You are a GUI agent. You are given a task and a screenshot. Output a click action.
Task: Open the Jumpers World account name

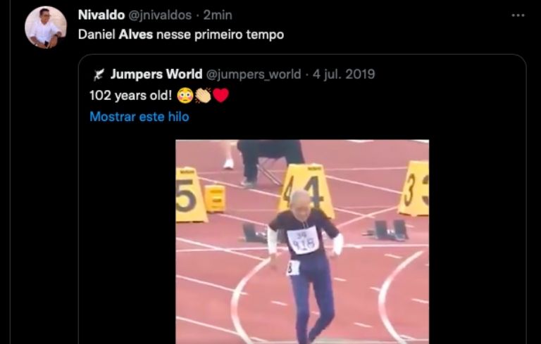click(156, 74)
